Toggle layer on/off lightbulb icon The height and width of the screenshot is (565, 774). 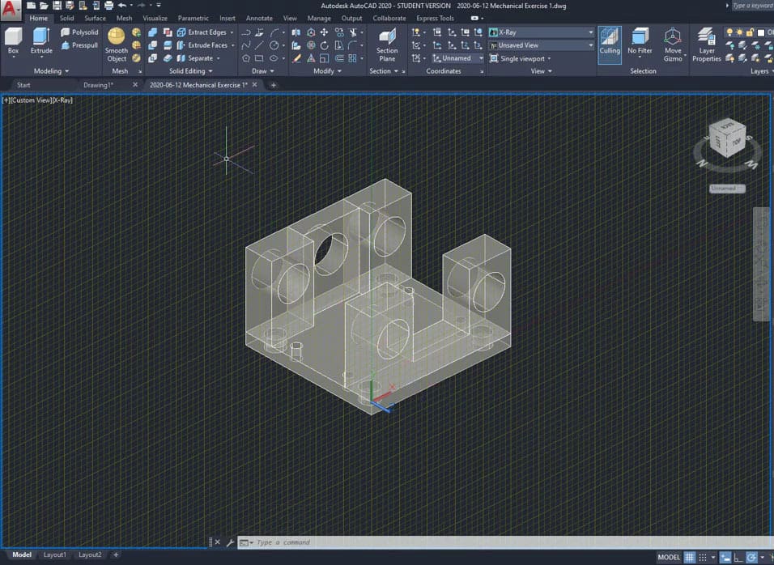point(729,32)
